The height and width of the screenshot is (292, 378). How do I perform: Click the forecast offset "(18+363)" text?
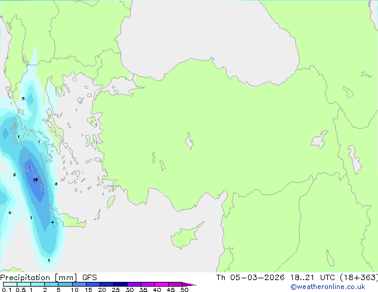359,278
